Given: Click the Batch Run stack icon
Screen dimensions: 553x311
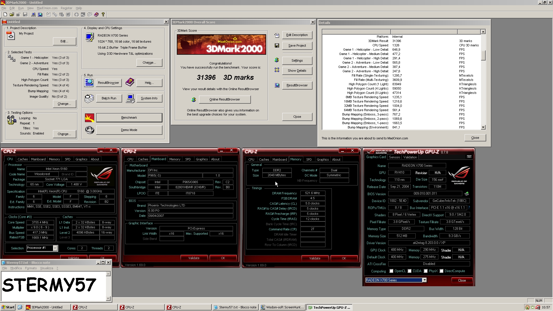Looking at the screenshot, I should click(89, 98).
